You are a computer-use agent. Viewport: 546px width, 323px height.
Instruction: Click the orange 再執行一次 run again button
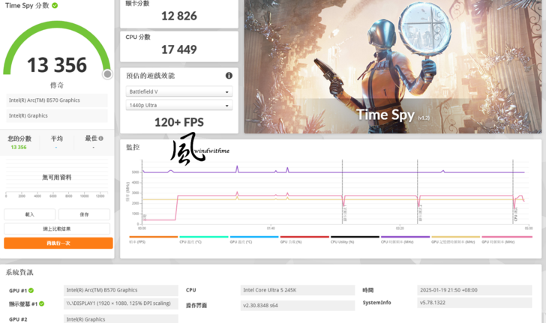pos(58,243)
